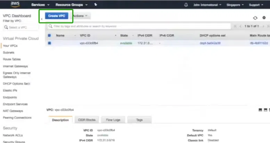The height and width of the screenshot is (143, 270).
Task: Collapse the sidebar using the arrow handle
Action: (x=41, y=19)
